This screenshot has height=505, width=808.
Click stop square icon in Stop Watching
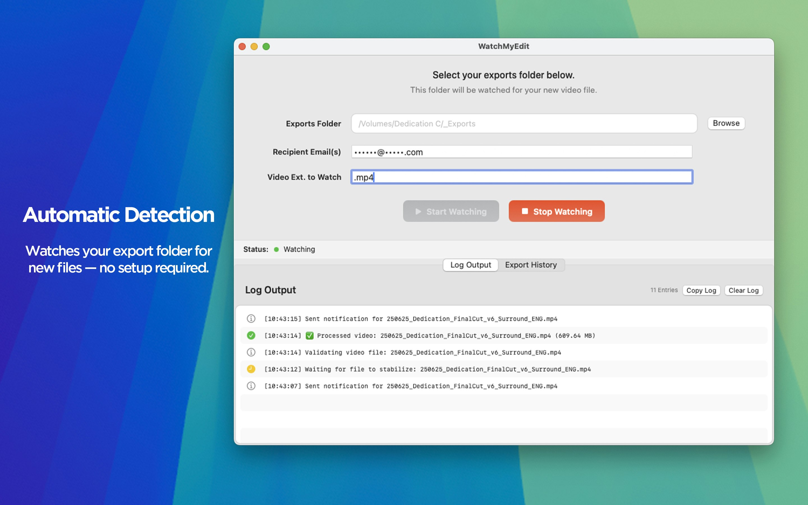(x=525, y=211)
